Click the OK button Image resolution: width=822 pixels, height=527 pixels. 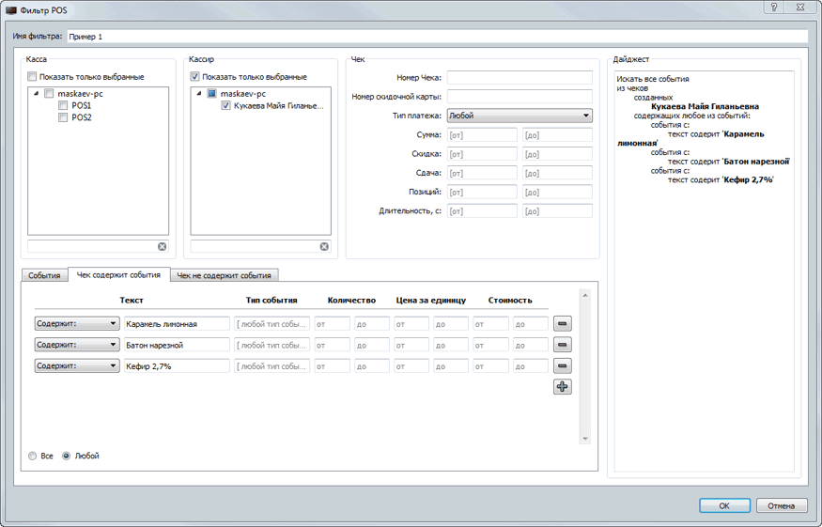pos(724,505)
